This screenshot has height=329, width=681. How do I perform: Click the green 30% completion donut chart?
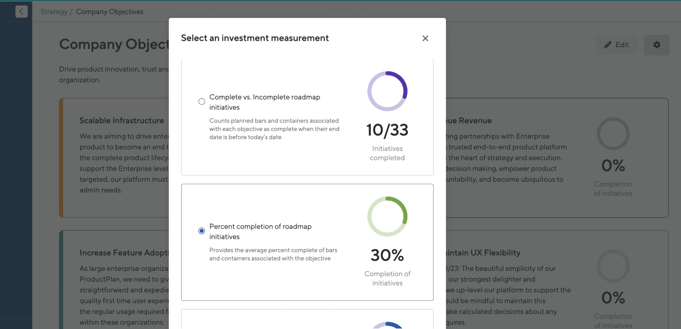[387, 216]
